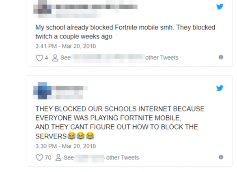Open info icon on first tweet
Viewport: 237px width, 172px height.
click(221, 57)
